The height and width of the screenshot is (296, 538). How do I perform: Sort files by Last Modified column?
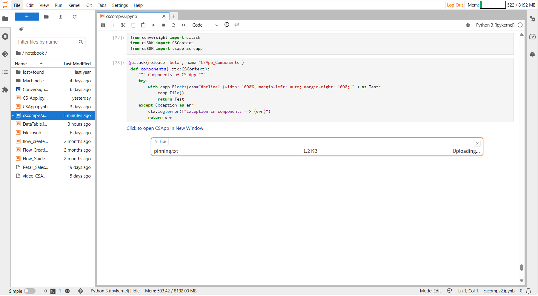[72, 64]
